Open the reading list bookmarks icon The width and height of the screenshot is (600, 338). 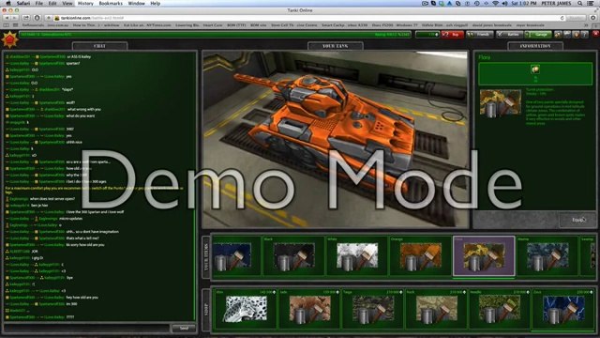click(x=7, y=25)
